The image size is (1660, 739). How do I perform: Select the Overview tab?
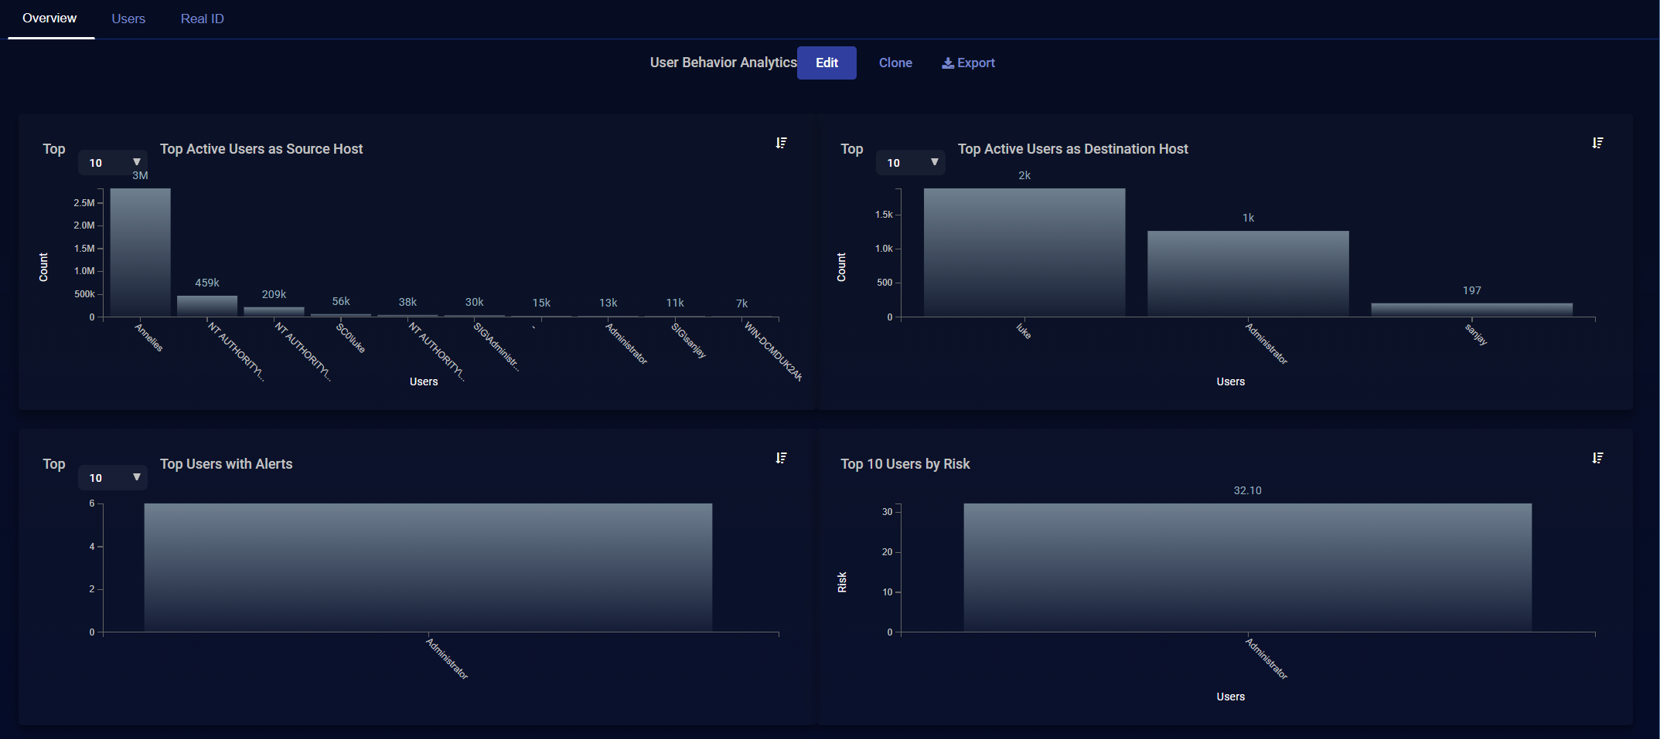point(49,19)
